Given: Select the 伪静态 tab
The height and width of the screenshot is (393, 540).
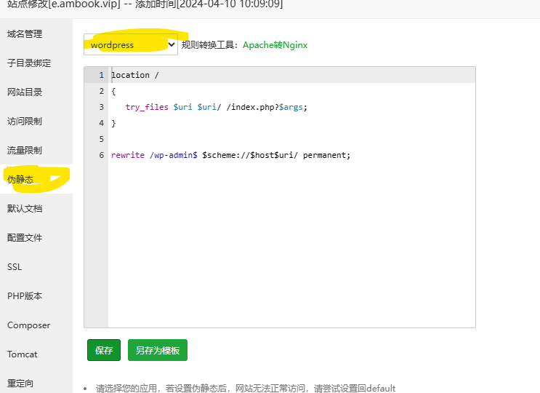Looking at the screenshot, I should (20, 180).
